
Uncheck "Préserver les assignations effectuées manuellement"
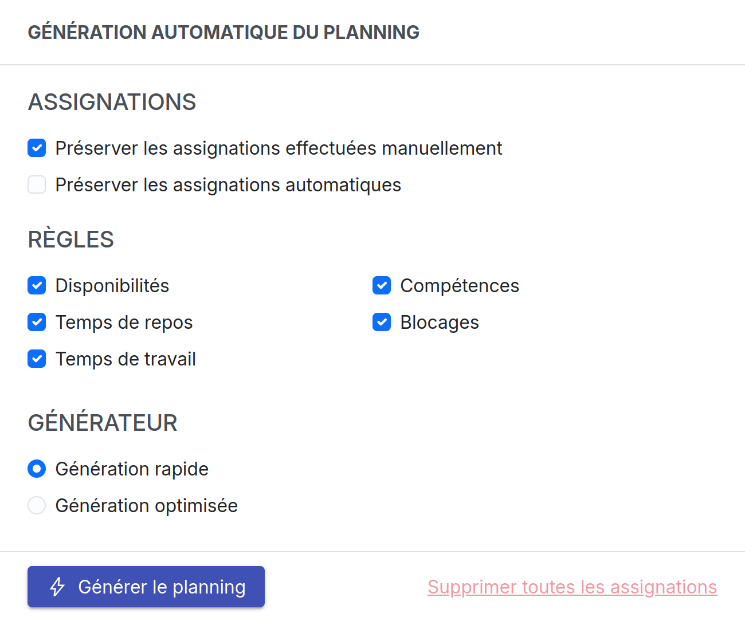37,148
